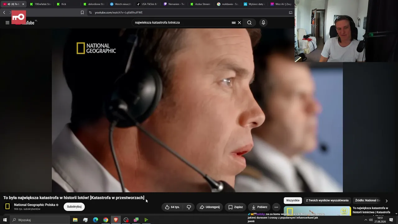Open Microsoft Edge from the taskbar
Viewport: 398px width, 224px height.
[95, 220]
